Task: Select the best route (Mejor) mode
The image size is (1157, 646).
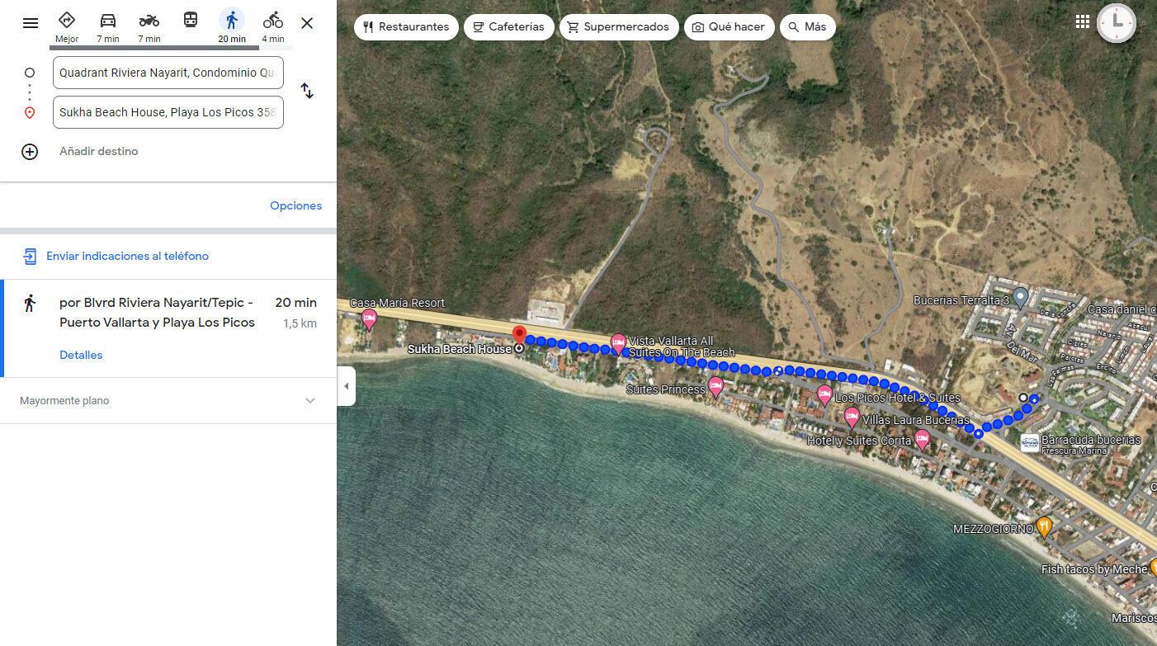Action: tap(67, 26)
